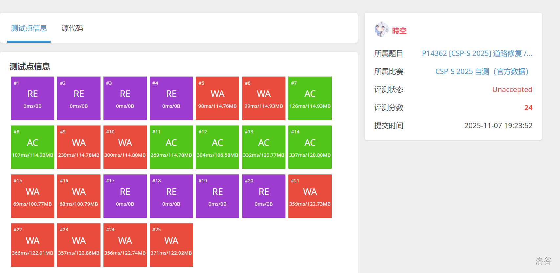This screenshot has height=273, width=560.
Task: Open the CSP-S 2025 自测 contest link
Action: 482,72
